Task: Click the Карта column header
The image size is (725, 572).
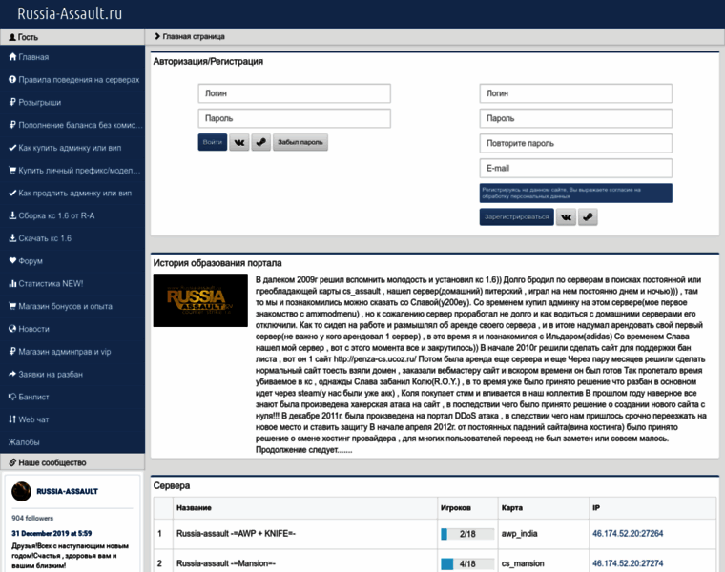Action: [512, 508]
